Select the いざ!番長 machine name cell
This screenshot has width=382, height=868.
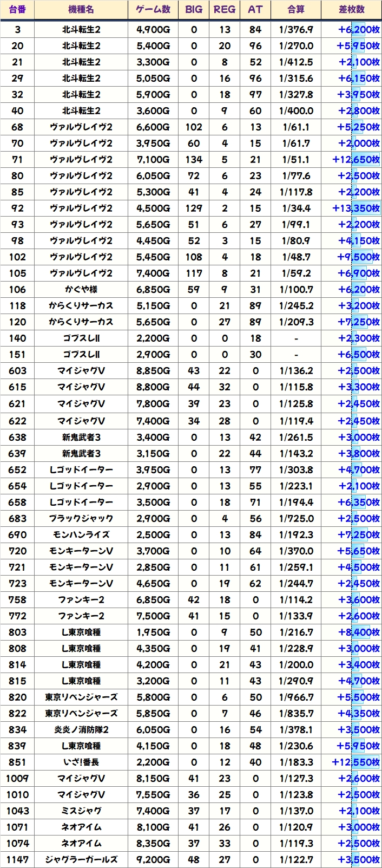tap(81, 762)
